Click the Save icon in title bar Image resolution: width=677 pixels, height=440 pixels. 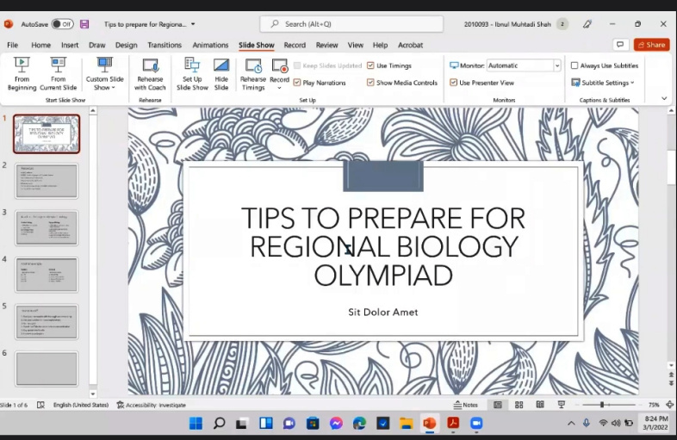coord(84,24)
